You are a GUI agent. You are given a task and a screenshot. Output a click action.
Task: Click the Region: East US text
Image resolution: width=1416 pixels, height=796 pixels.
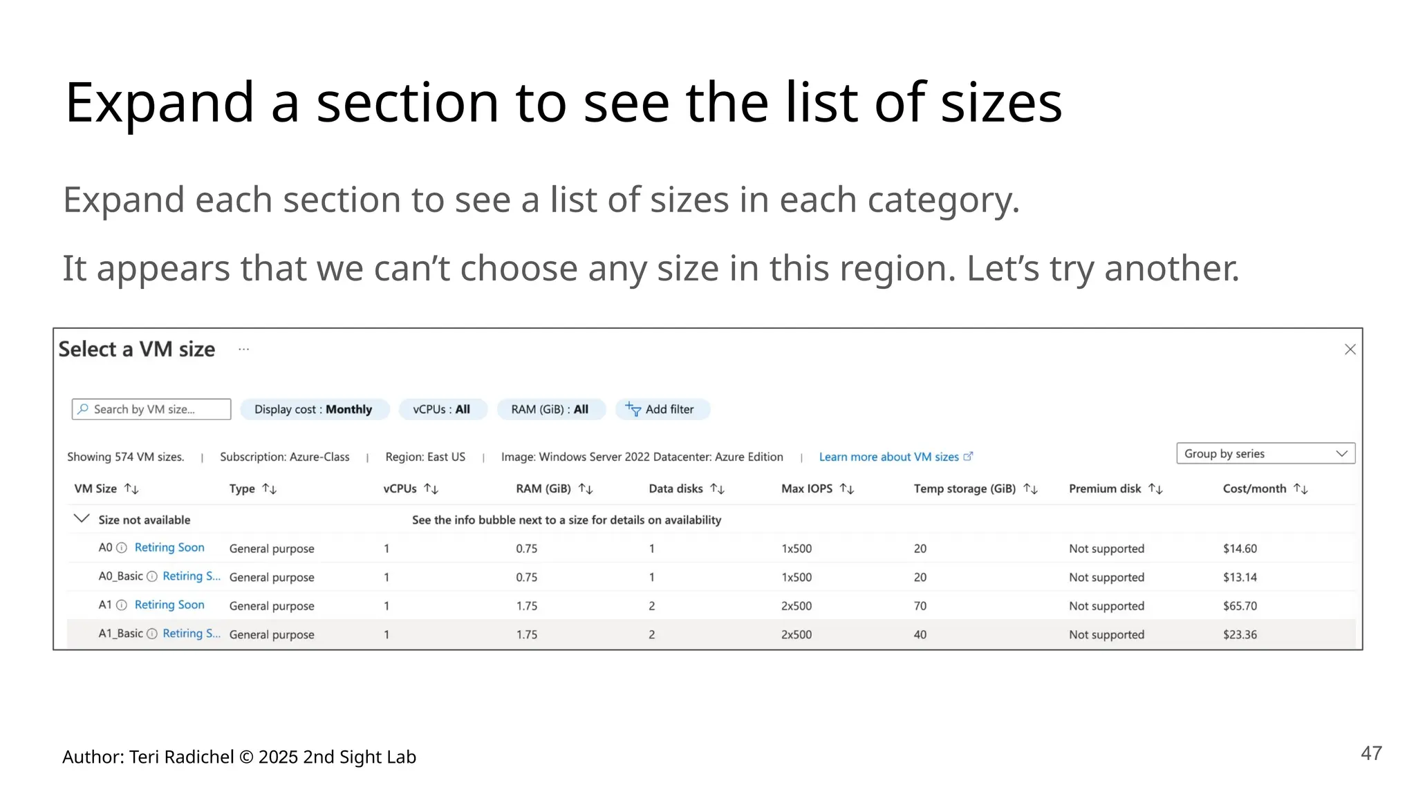(425, 457)
